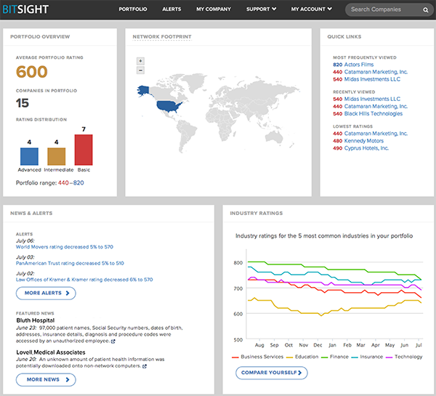This screenshot has height=396, width=436.
Task: Go to the Portfolio page
Action: click(x=133, y=9)
